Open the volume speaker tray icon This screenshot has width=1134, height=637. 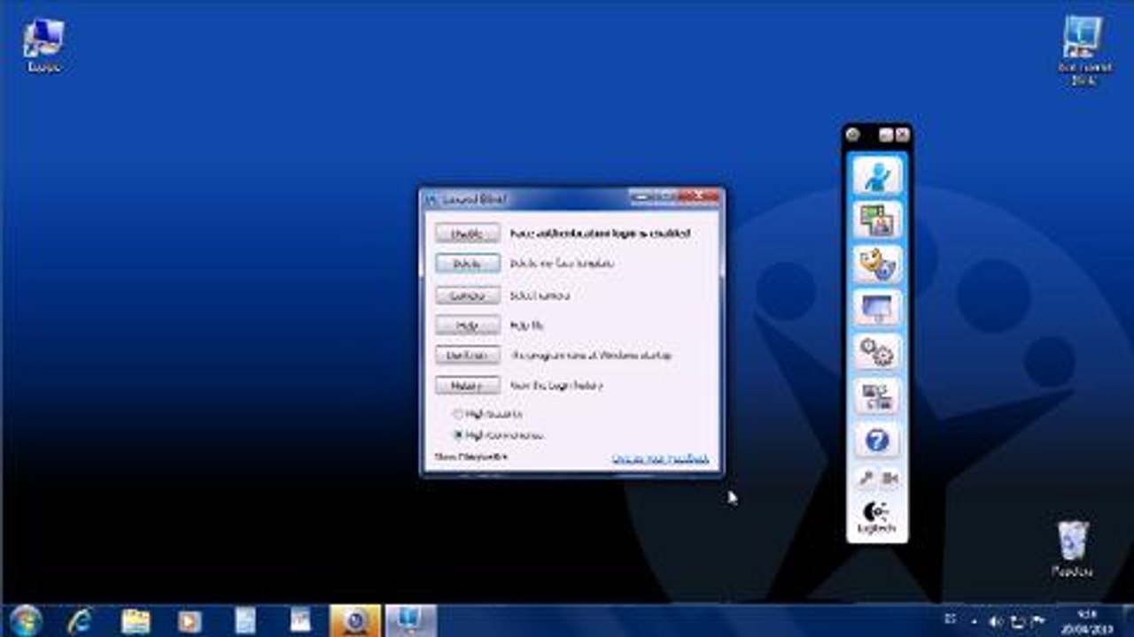[996, 621]
